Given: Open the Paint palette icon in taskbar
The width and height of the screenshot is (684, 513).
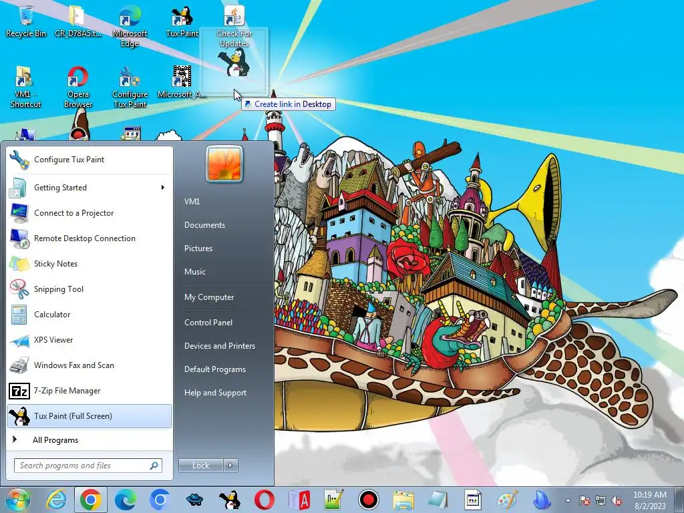Looking at the screenshot, I should coord(508,500).
